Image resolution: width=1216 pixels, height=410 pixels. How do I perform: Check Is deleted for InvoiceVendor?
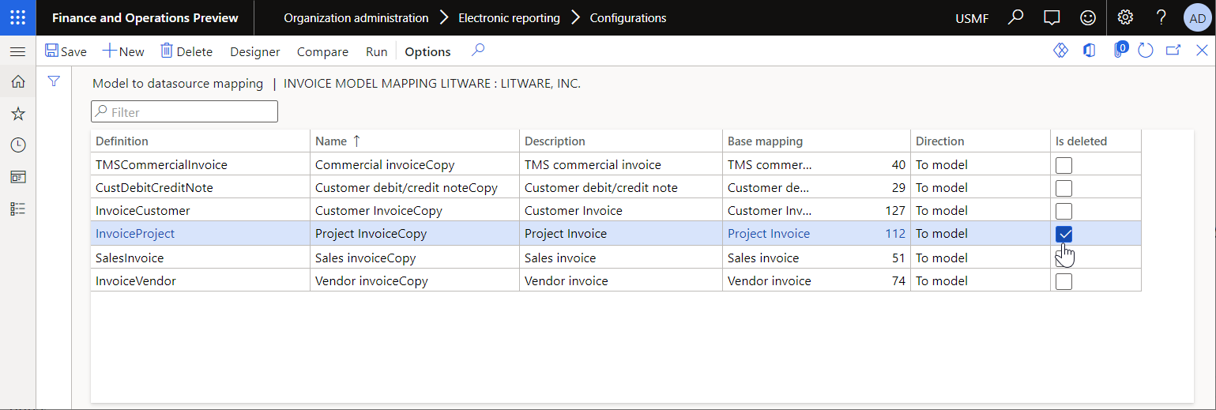coord(1064,281)
